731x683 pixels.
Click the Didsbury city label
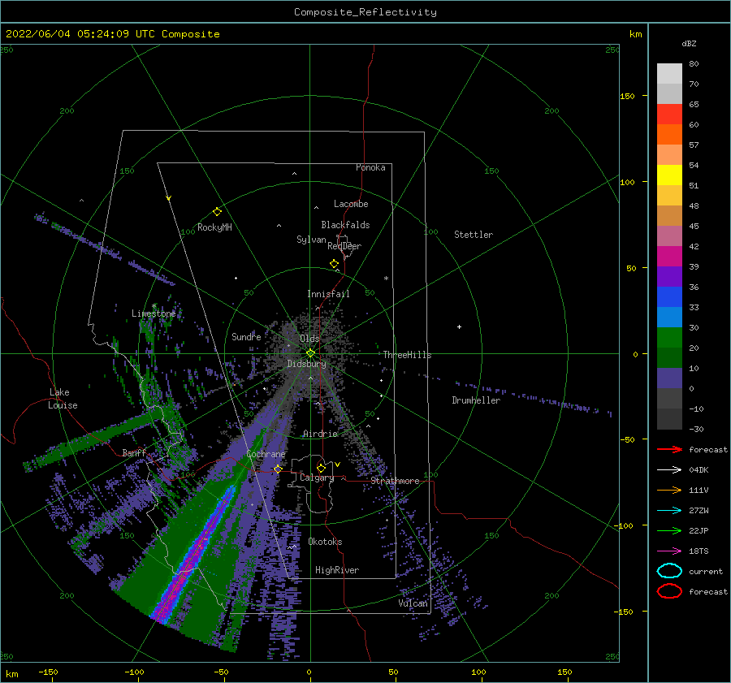click(306, 364)
